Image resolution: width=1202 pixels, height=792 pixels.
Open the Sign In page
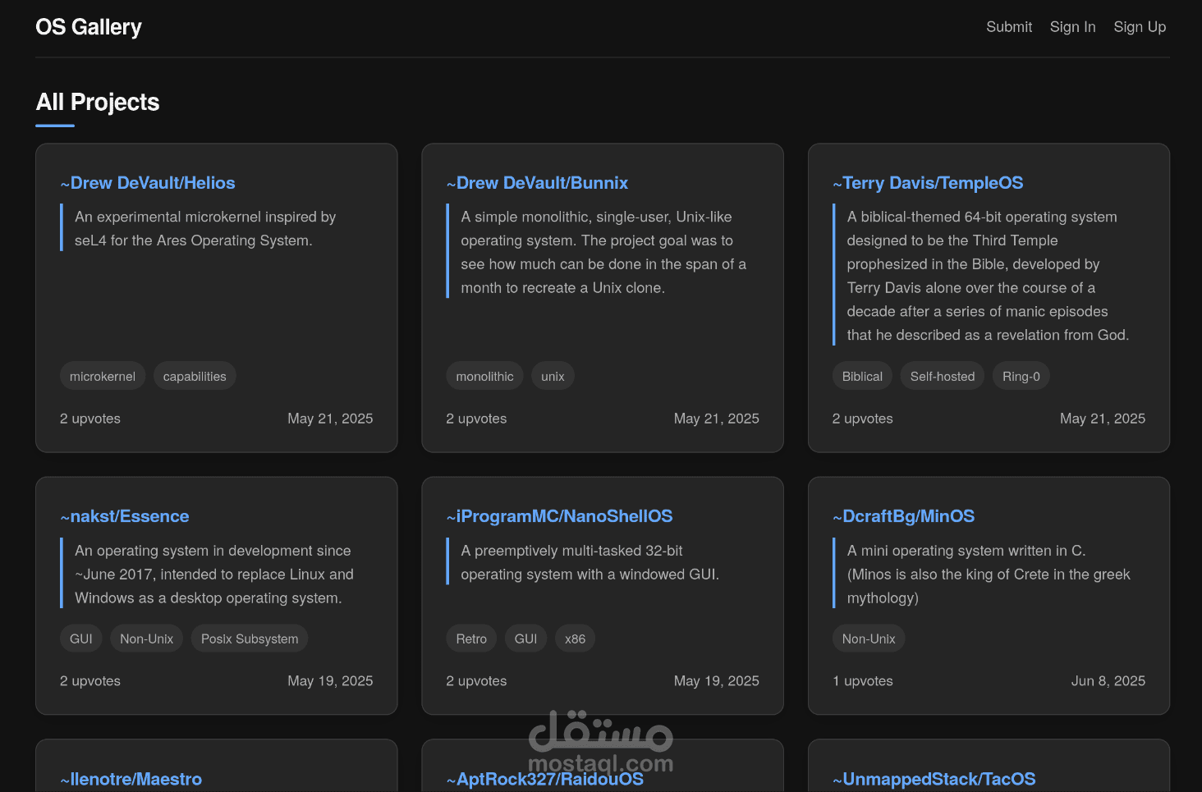click(1072, 27)
